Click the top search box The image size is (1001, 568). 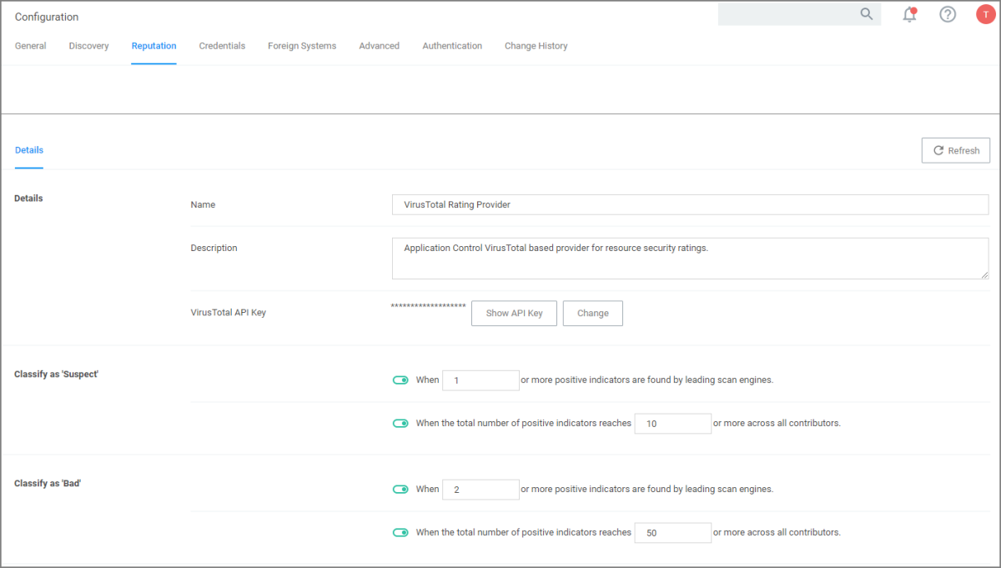point(787,14)
